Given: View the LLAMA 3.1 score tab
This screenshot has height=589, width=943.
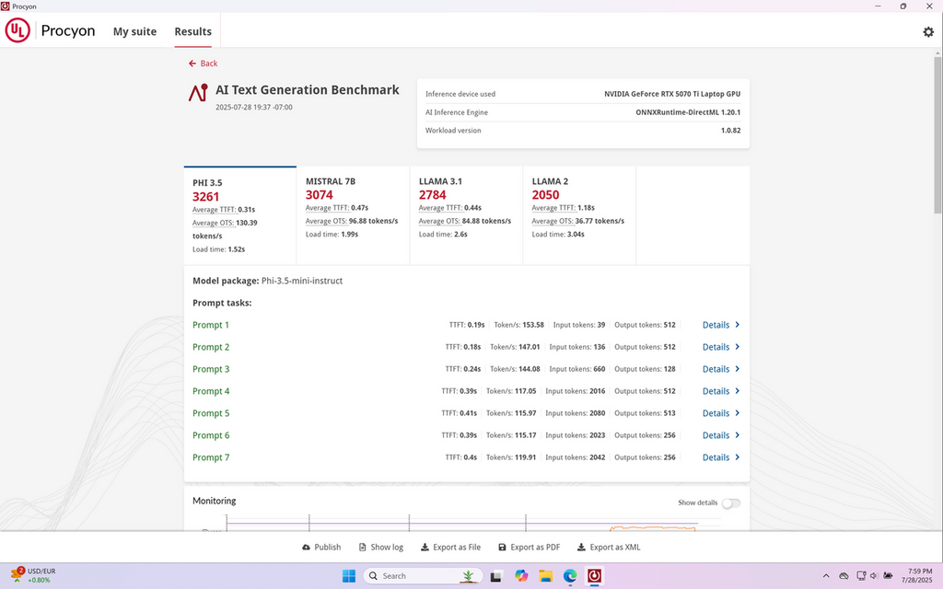Looking at the screenshot, I should (x=466, y=215).
